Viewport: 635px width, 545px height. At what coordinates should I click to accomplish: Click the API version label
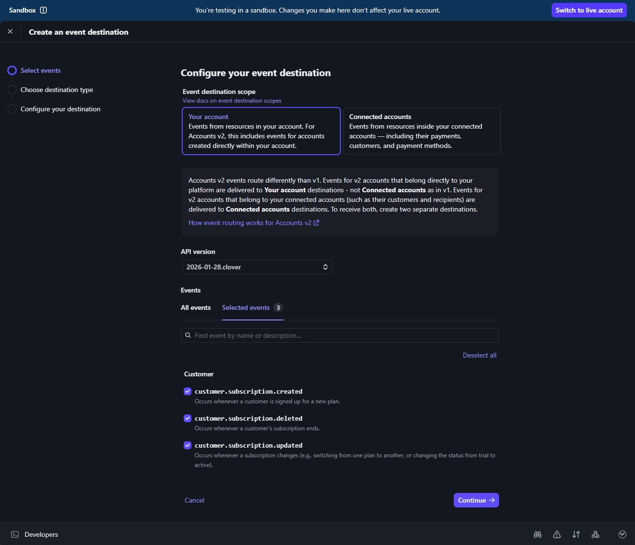tap(198, 252)
